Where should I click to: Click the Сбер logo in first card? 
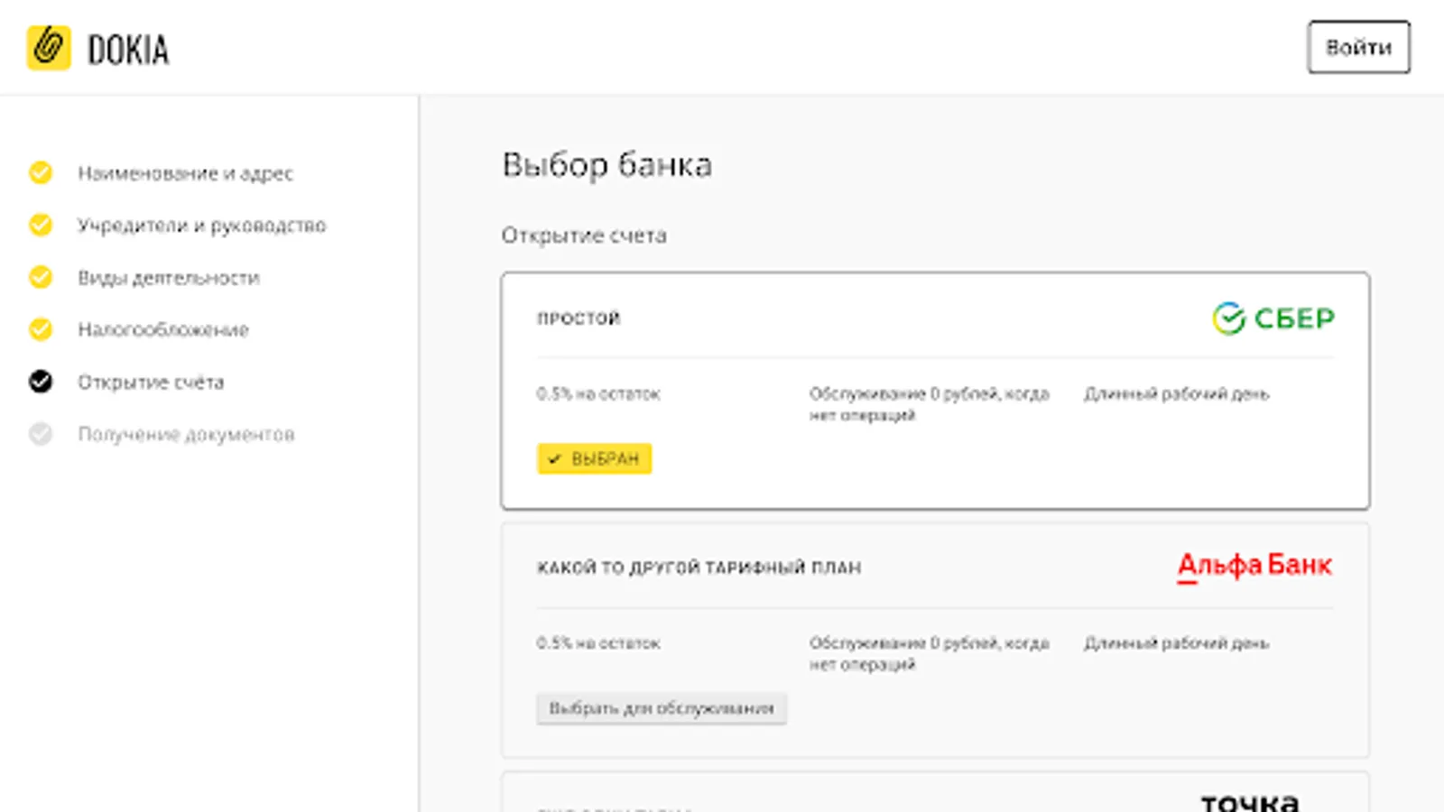point(1273,318)
